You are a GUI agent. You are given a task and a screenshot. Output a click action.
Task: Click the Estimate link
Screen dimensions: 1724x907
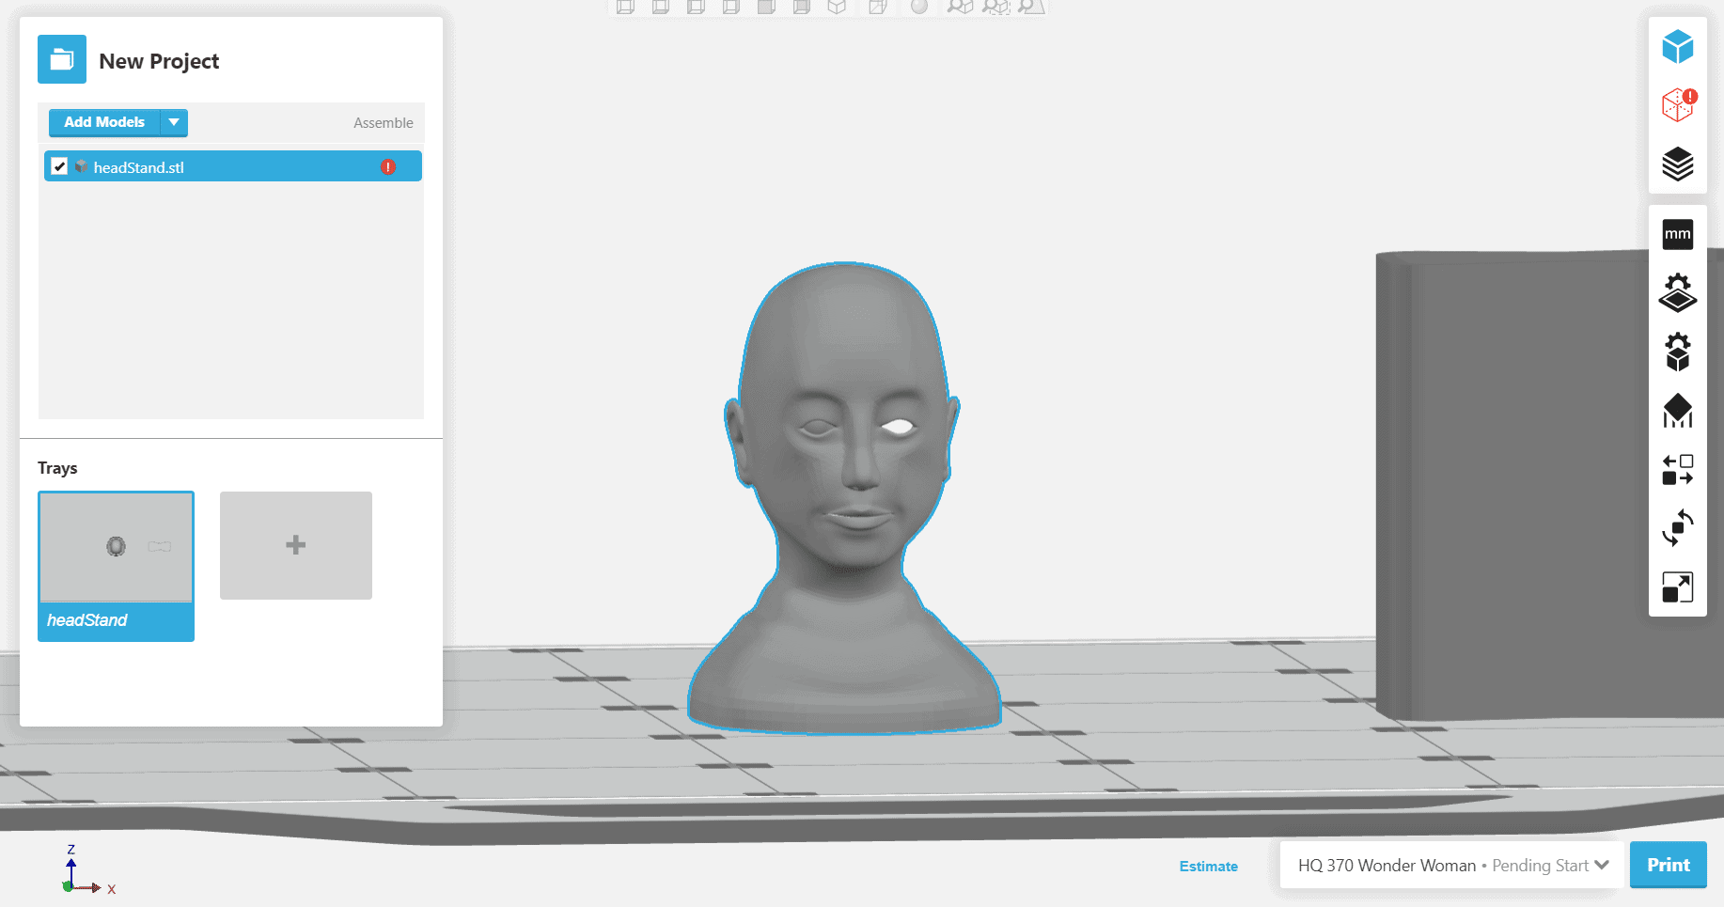[1208, 866]
